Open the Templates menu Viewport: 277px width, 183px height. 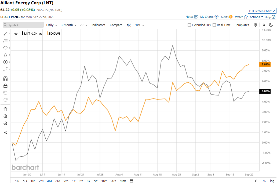coord(242,25)
